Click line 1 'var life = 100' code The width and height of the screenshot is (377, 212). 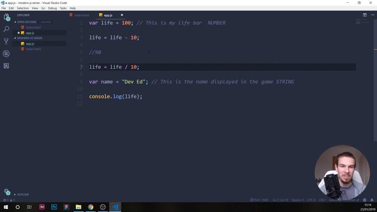111,23
